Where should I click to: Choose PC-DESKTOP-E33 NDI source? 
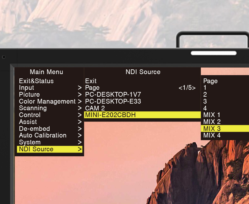click(113, 101)
